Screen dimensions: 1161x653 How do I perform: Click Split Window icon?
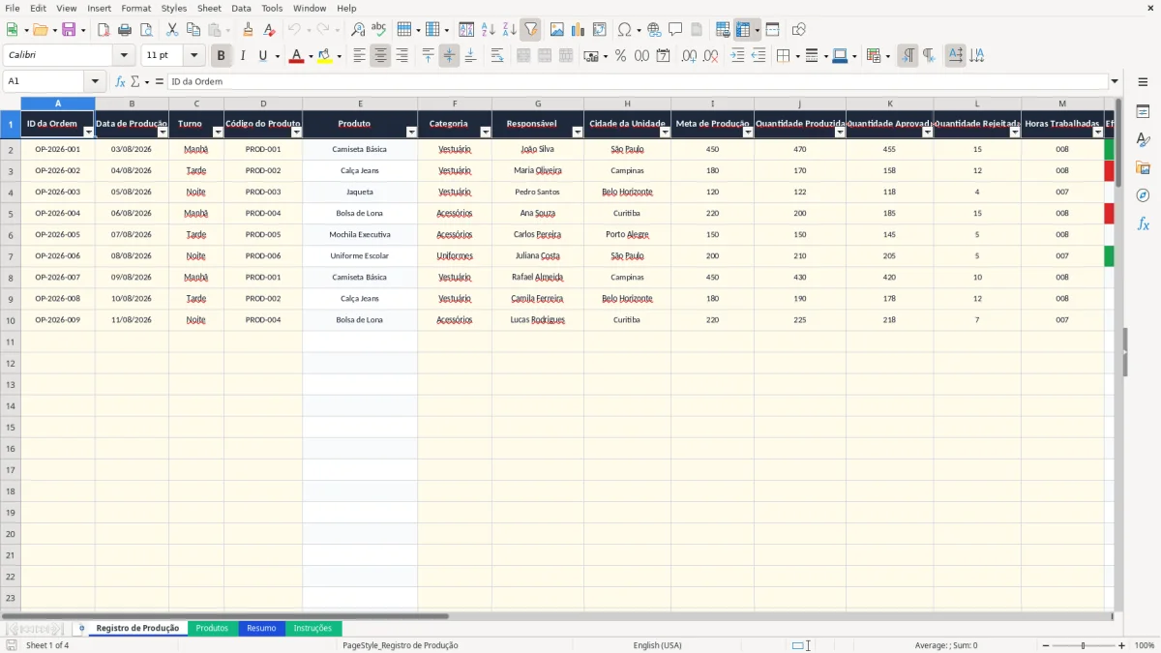coord(773,30)
